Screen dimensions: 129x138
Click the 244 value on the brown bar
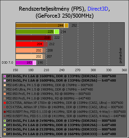(x=60, y=25)
